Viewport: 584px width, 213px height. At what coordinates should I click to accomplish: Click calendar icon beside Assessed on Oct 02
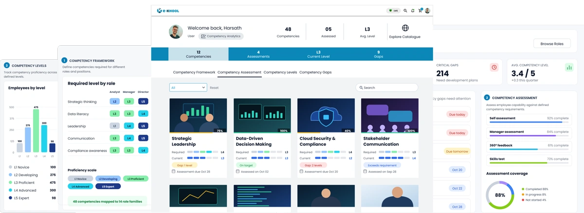click(238, 172)
